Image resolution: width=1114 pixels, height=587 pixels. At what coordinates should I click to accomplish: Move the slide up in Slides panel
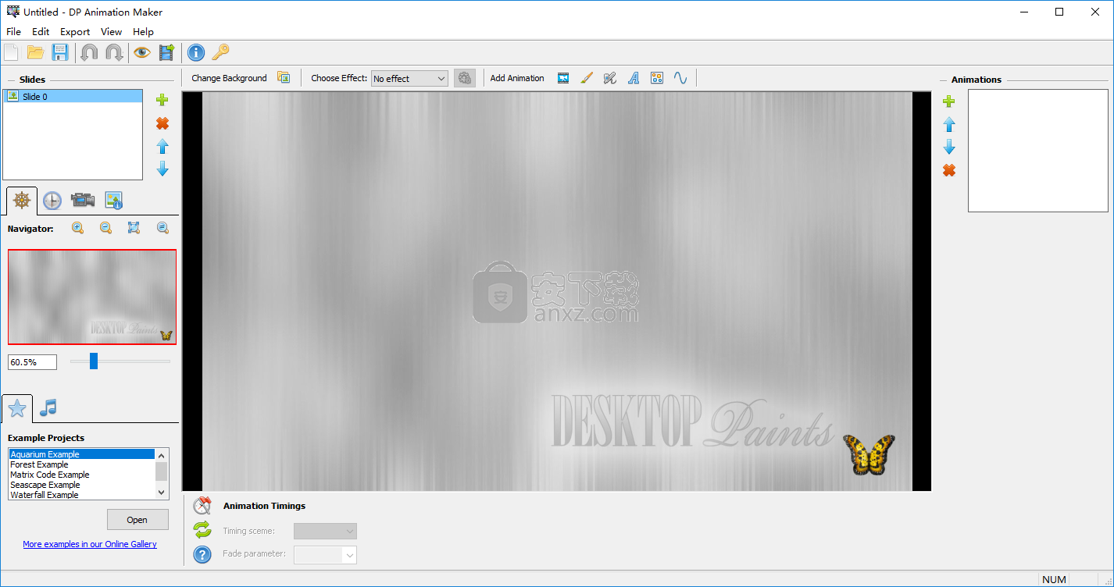[x=162, y=146]
